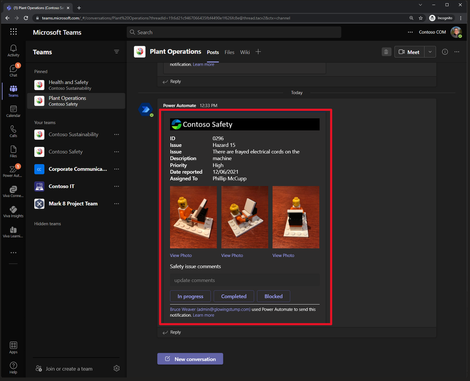Add a tab with plus icon
470x381 pixels.
click(x=258, y=52)
